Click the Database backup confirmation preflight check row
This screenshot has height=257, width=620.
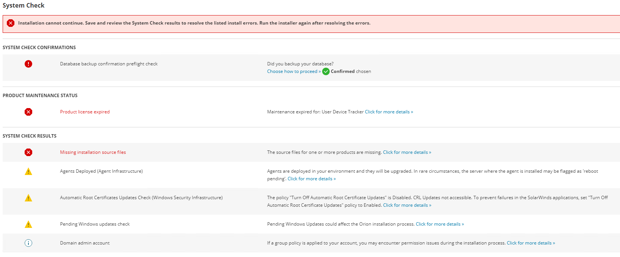point(109,64)
